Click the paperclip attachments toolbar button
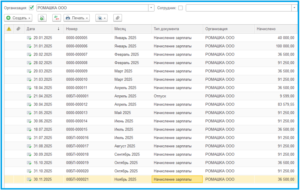Image resolution: width=300 pixels, height=191 pixels. (x=117, y=18)
